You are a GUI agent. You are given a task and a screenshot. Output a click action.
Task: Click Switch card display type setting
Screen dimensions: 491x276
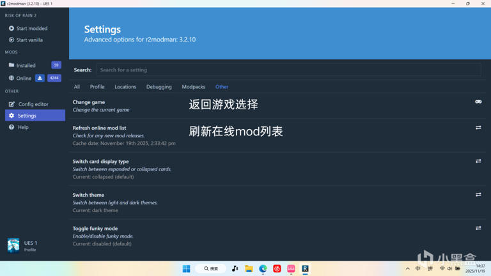point(100,161)
